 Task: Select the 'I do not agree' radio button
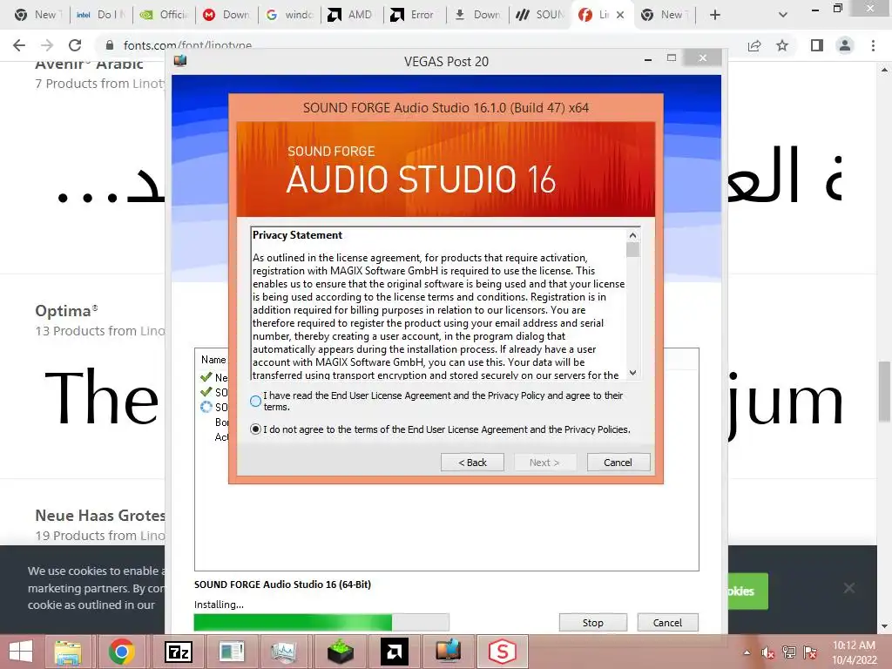(x=255, y=429)
